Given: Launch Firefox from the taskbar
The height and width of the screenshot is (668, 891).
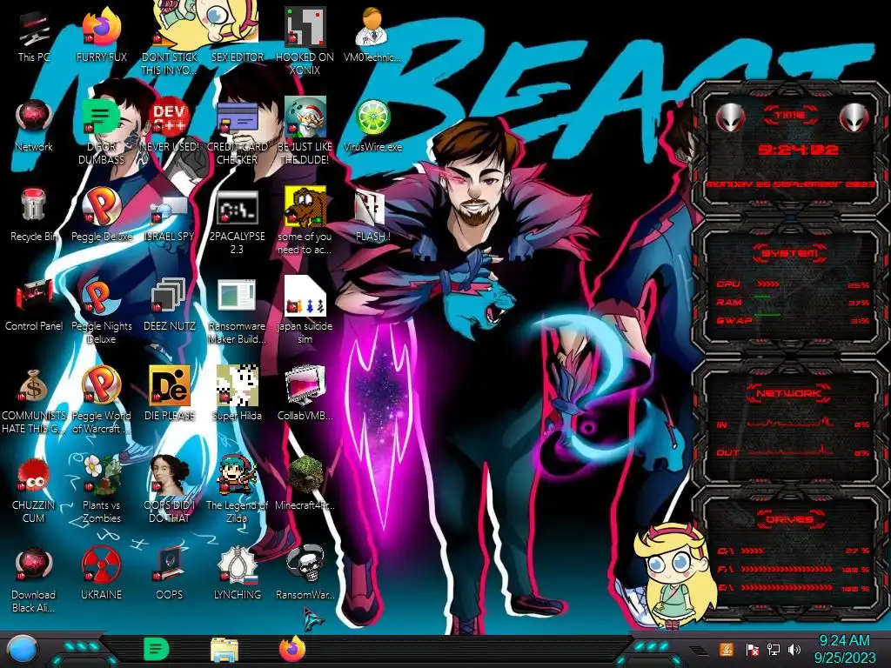Looking at the screenshot, I should [292, 649].
